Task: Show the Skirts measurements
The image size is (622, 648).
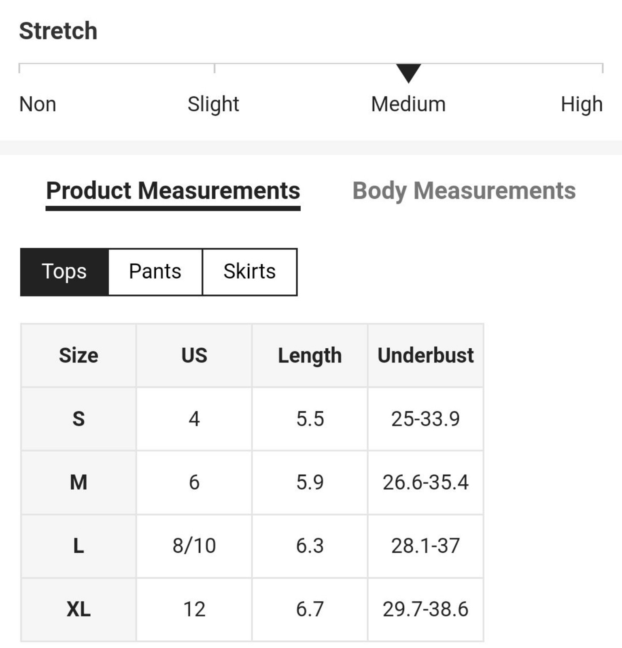Action: click(250, 272)
